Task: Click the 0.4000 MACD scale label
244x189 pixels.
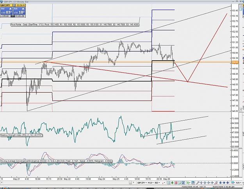Action: click(235, 150)
